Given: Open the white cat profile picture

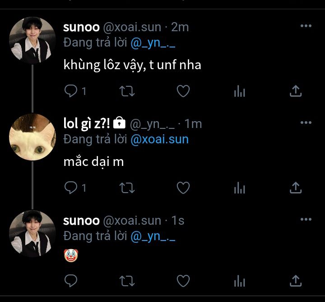Looking at the screenshot, I should tap(32, 137).
